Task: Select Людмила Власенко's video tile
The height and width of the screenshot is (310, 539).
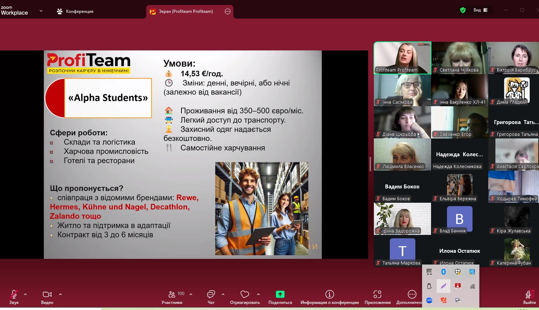Action: click(402, 154)
